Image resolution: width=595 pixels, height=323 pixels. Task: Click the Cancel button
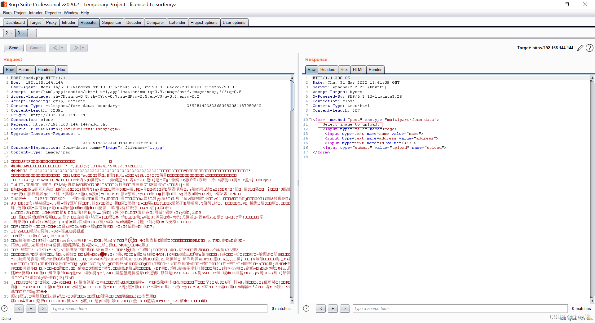36,48
